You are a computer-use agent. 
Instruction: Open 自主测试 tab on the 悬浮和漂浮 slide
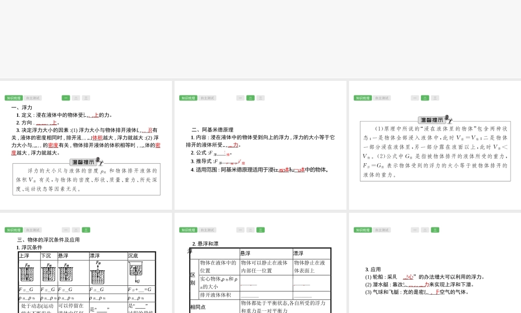pos(207,230)
